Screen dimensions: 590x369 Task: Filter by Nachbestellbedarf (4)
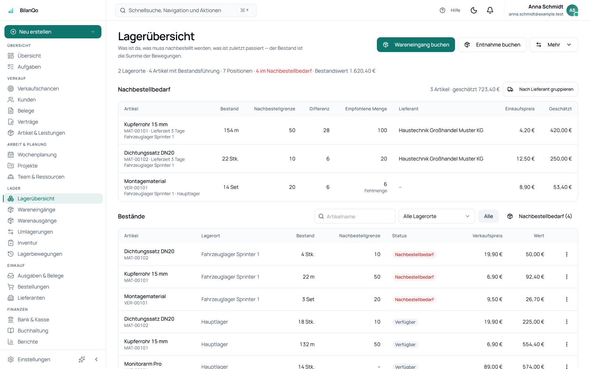[539, 216]
